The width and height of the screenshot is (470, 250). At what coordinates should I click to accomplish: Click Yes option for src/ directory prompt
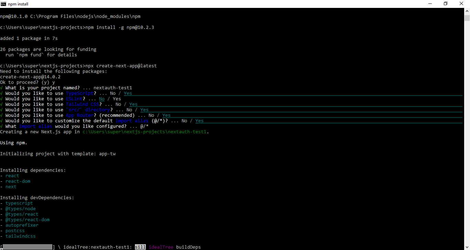click(145, 110)
